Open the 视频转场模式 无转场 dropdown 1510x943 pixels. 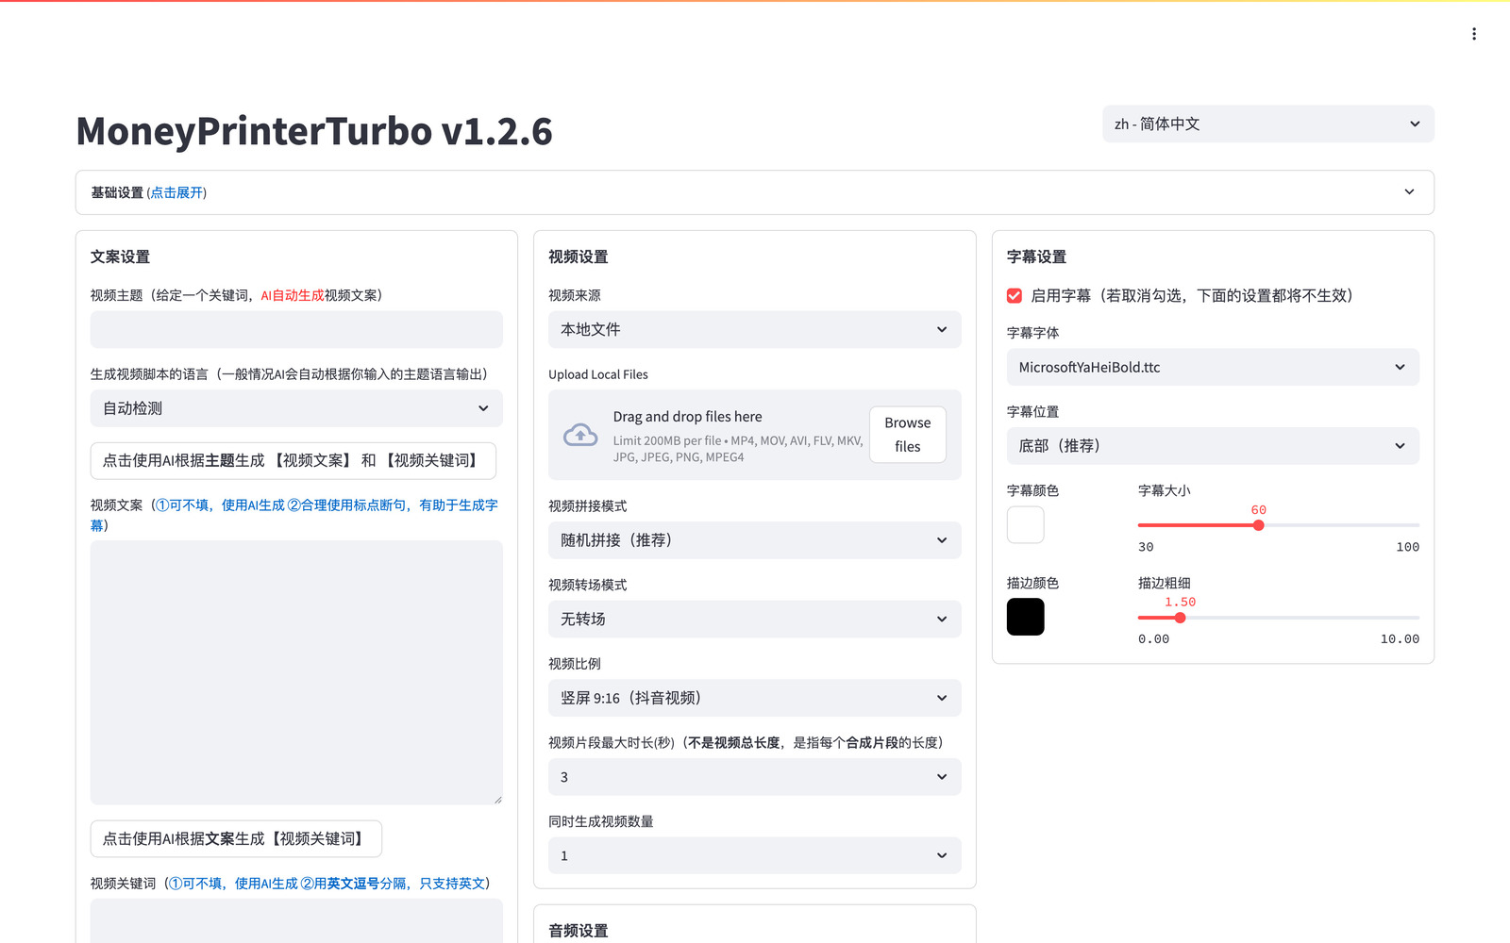[x=754, y=619]
